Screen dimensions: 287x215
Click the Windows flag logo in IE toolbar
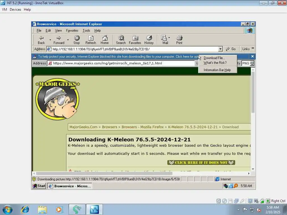point(250,31)
